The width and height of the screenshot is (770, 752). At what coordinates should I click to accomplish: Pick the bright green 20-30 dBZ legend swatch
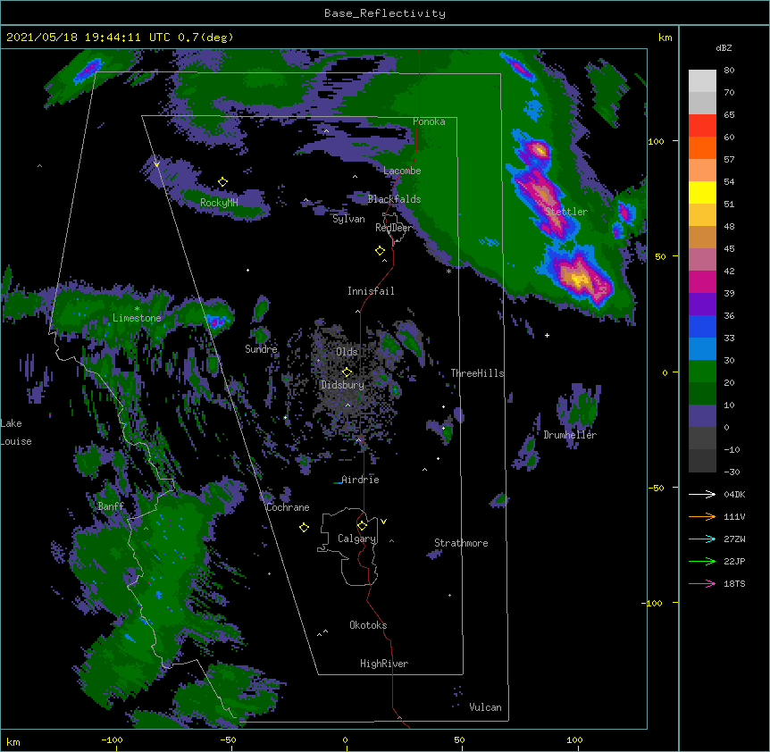click(702, 372)
